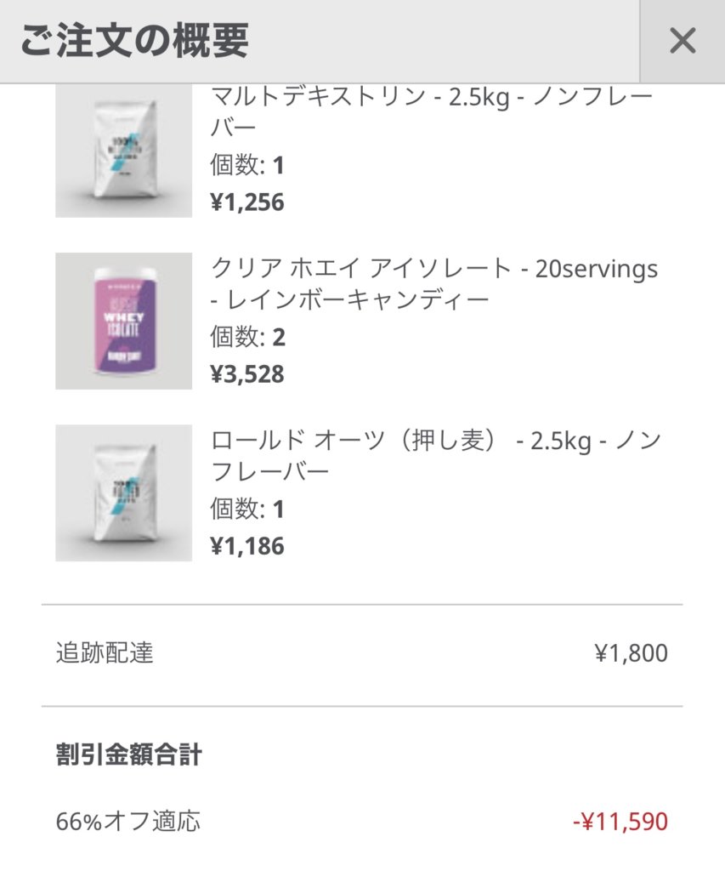Close the order summary panel

(x=683, y=41)
